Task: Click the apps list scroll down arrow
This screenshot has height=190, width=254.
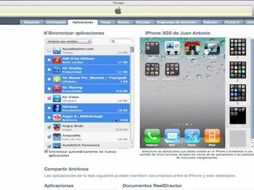Action: 132,146
